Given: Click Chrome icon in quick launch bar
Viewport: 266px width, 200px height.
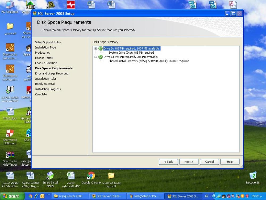Looking at the screenshot, I should 31,196.
